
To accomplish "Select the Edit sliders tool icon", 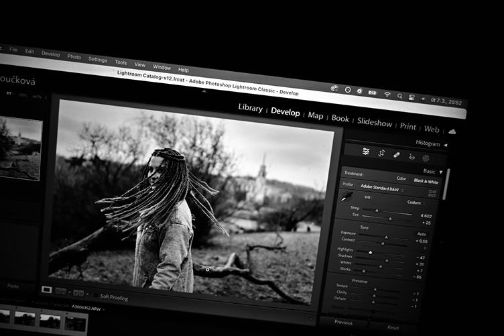I will tap(366, 151).
